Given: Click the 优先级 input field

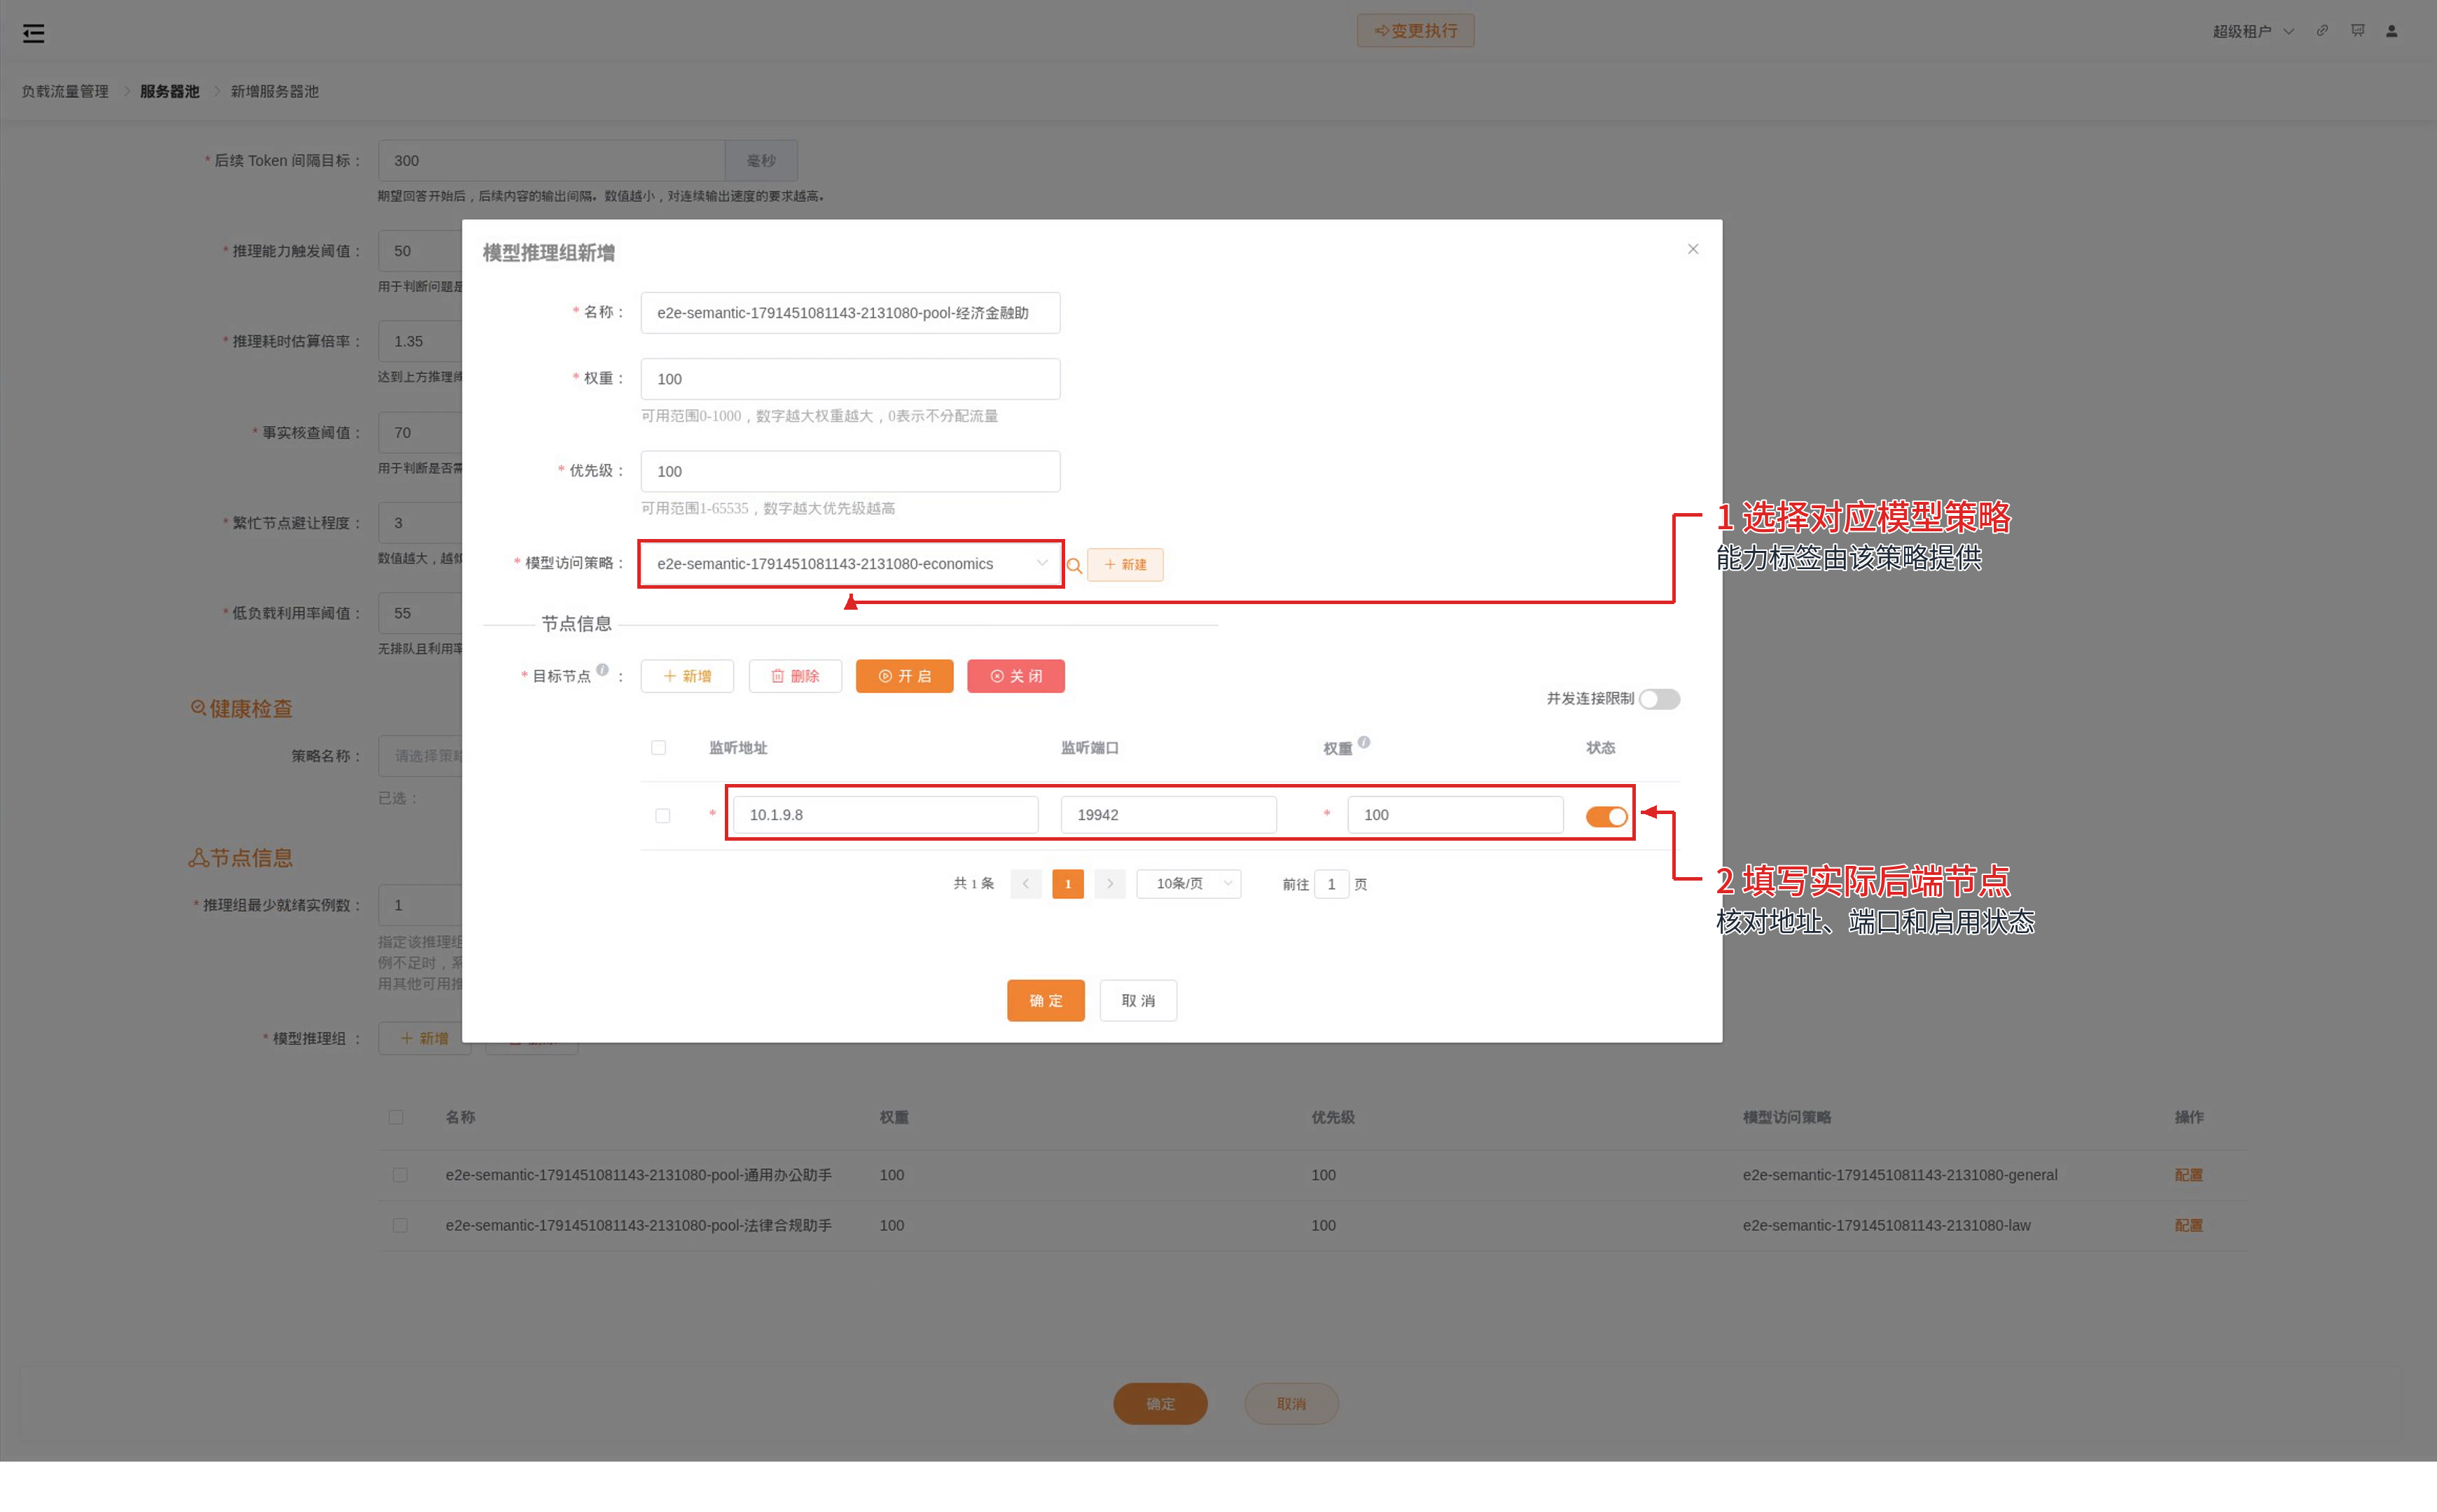Looking at the screenshot, I should pyautogui.click(x=850, y=471).
